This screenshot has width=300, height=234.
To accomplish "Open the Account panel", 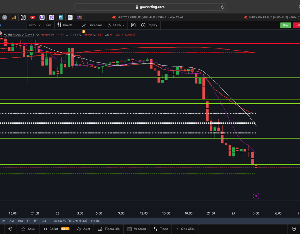I will coord(137,229).
